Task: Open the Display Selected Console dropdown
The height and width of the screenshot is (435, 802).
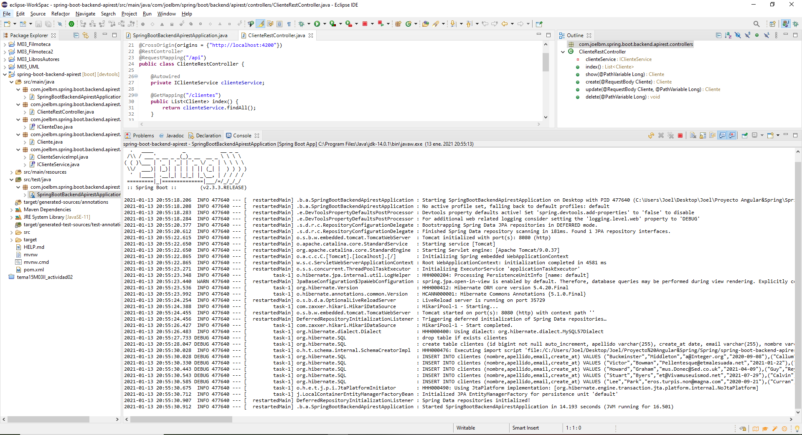Action: point(762,135)
